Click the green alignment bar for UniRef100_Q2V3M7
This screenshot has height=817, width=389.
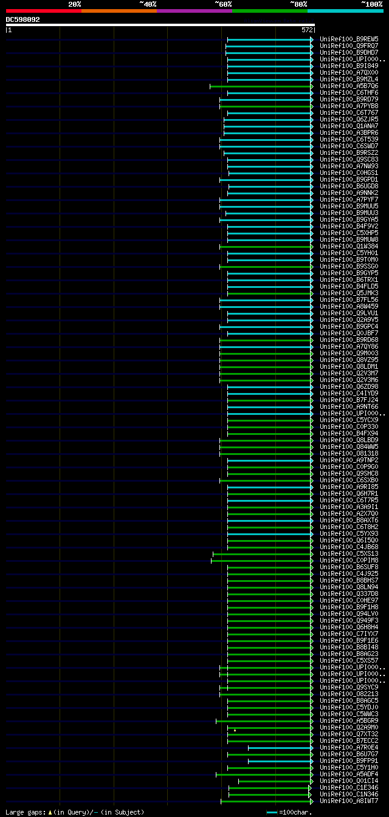tap(266, 374)
